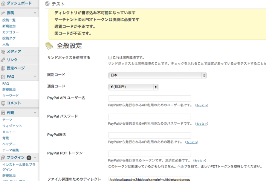This screenshot has height=181, width=266.
Task: Open the ウィジェット menu item
Action: 12,126
